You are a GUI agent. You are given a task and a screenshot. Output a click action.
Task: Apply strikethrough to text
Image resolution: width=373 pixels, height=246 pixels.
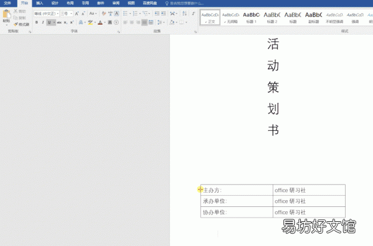59,22
